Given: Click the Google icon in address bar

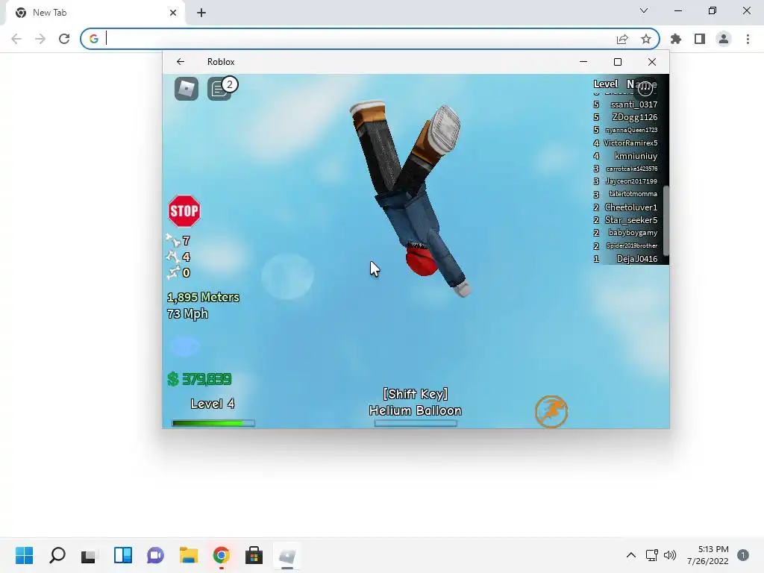Looking at the screenshot, I should 93,39.
